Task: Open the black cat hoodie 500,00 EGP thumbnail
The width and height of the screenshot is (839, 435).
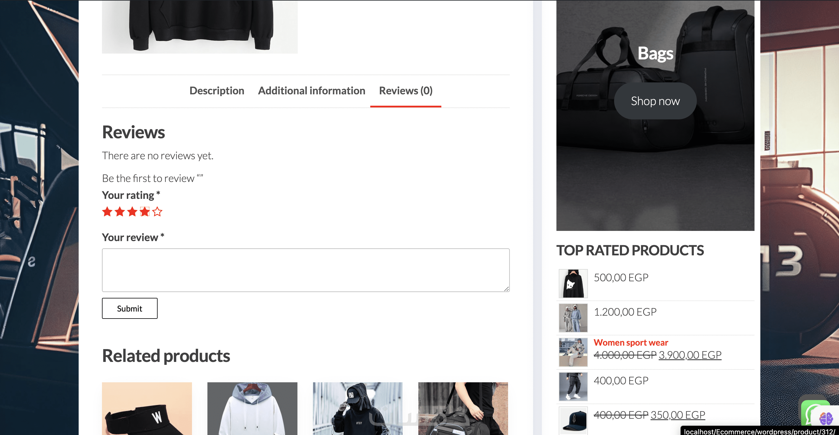Action: tap(573, 283)
